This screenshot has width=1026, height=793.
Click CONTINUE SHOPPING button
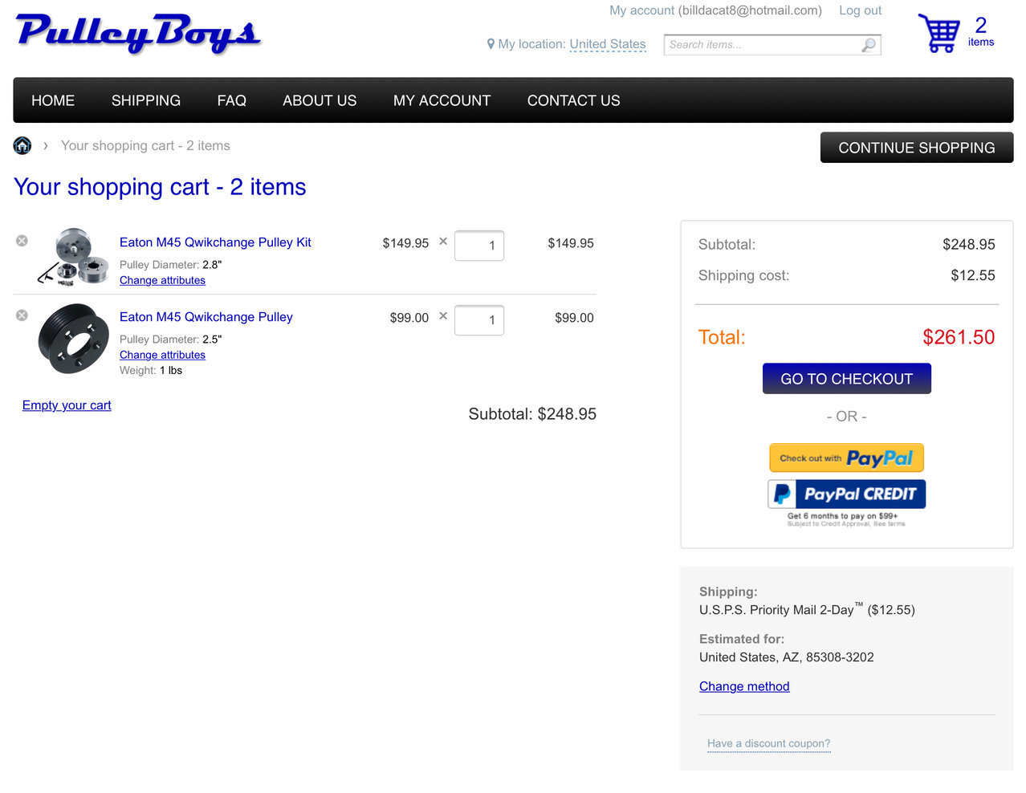[x=917, y=148]
